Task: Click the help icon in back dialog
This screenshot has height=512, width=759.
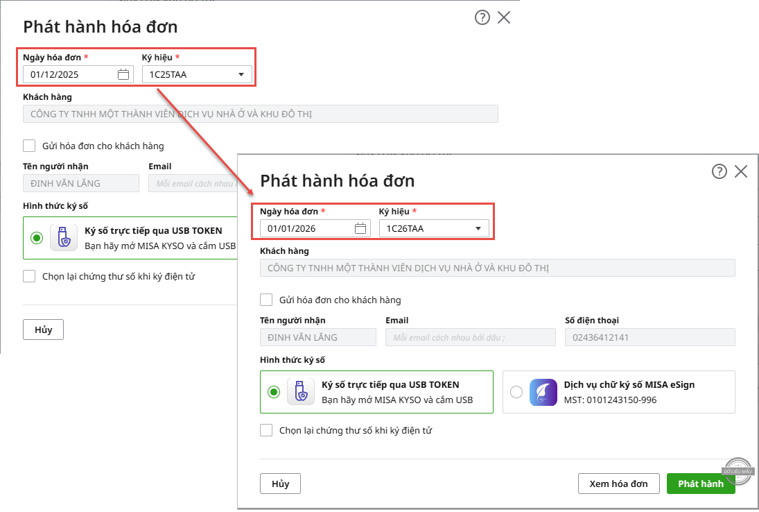Action: tap(482, 17)
